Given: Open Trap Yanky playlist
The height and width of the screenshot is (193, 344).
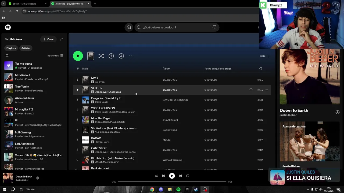Looking at the screenshot, I should [x=34, y=88].
